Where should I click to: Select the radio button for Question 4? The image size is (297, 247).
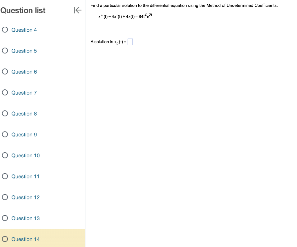point(5,30)
